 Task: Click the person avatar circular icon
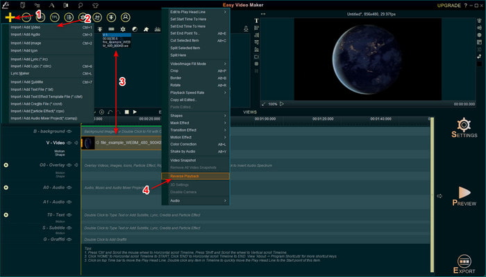(126, 17)
